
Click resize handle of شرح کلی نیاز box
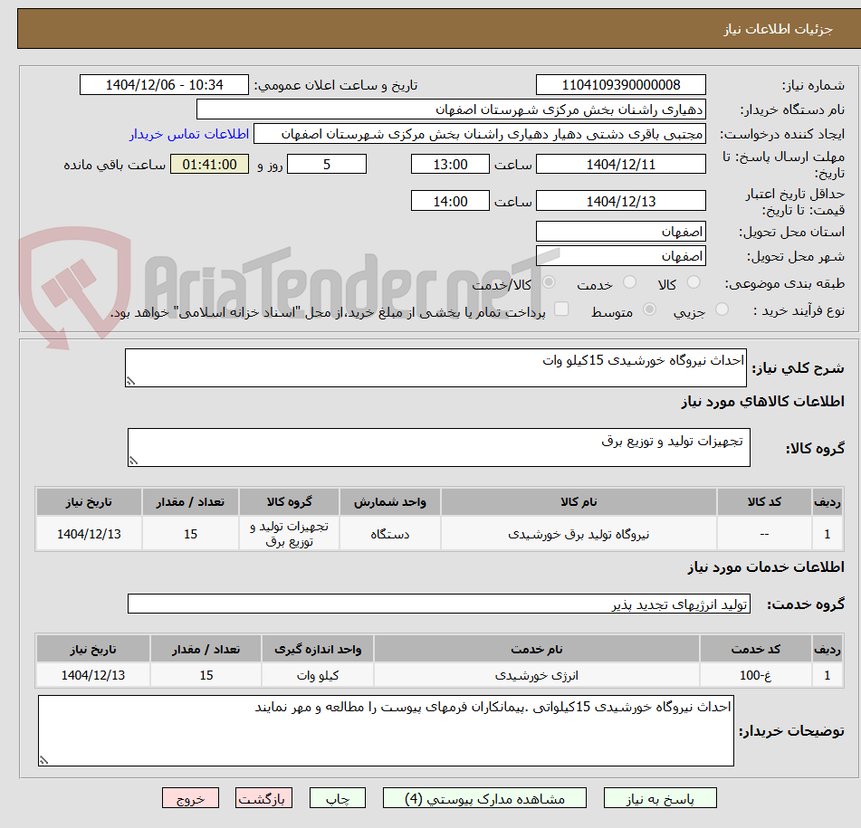130,381
